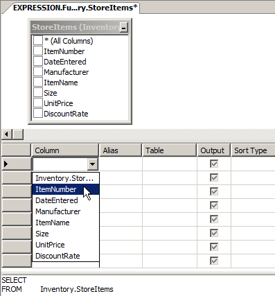Tick the Manufacturer checkbox in the table box

click(38, 71)
